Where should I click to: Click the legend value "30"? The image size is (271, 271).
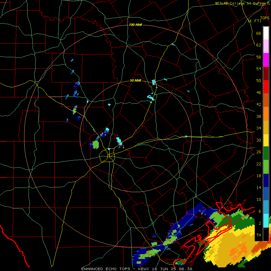click(x=259, y=140)
